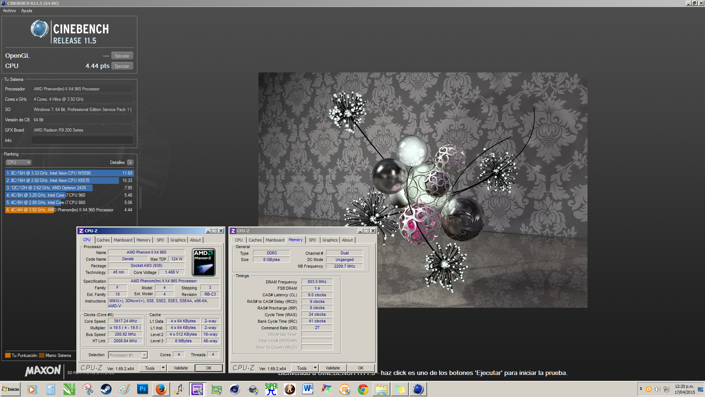Open the Ranking CPU dropdown in Cinebench

click(18, 162)
